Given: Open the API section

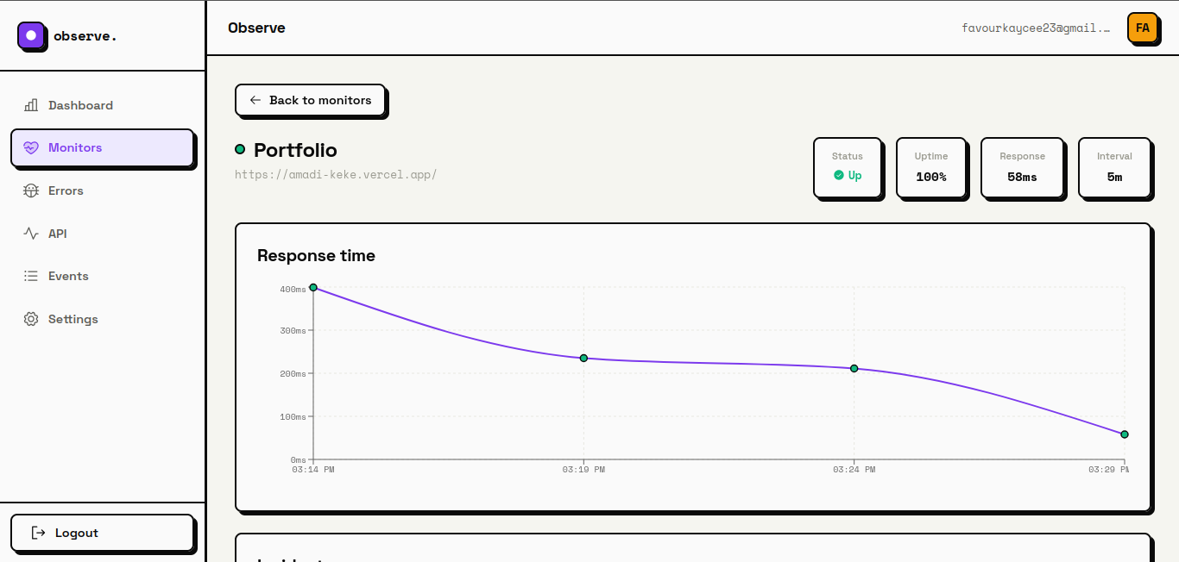Looking at the screenshot, I should click(x=103, y=234).
